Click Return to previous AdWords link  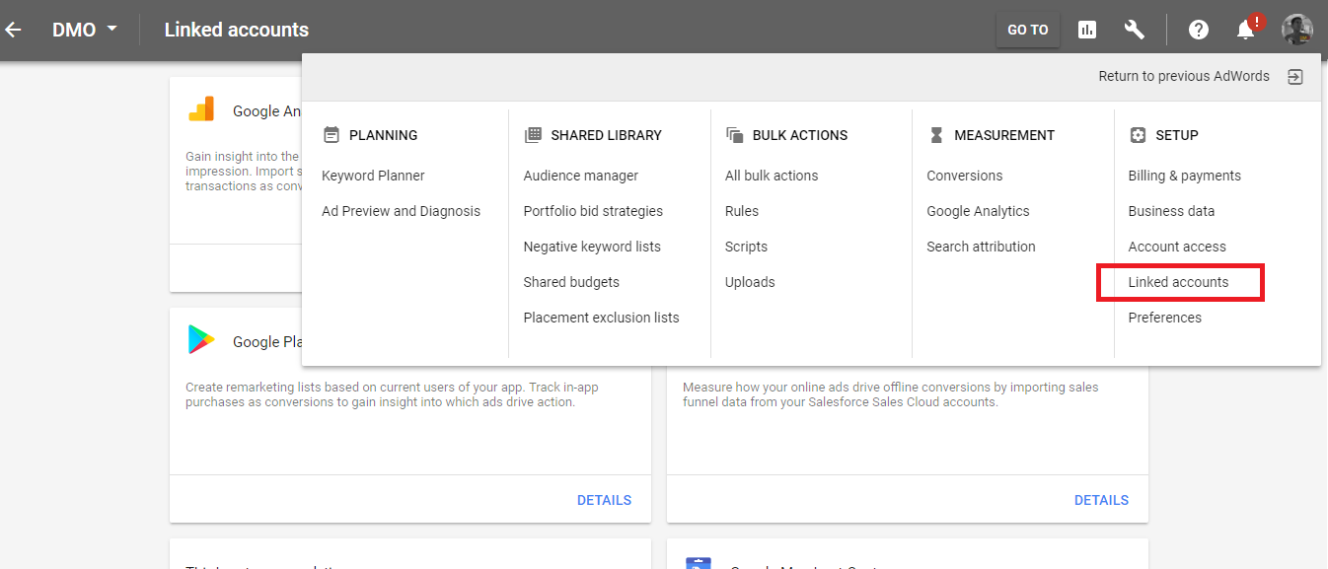pyautogui.click(x=1184, y=76)
